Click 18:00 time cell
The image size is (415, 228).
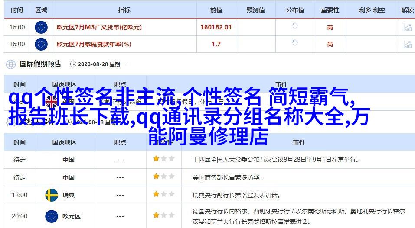point(20,195)
